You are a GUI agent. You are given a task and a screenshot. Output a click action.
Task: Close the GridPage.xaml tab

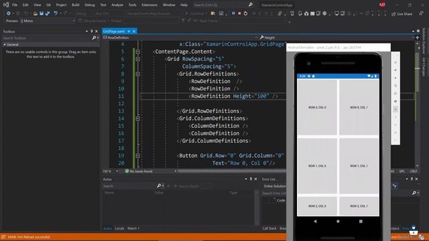pyautogui.click(x=134, y=31)
